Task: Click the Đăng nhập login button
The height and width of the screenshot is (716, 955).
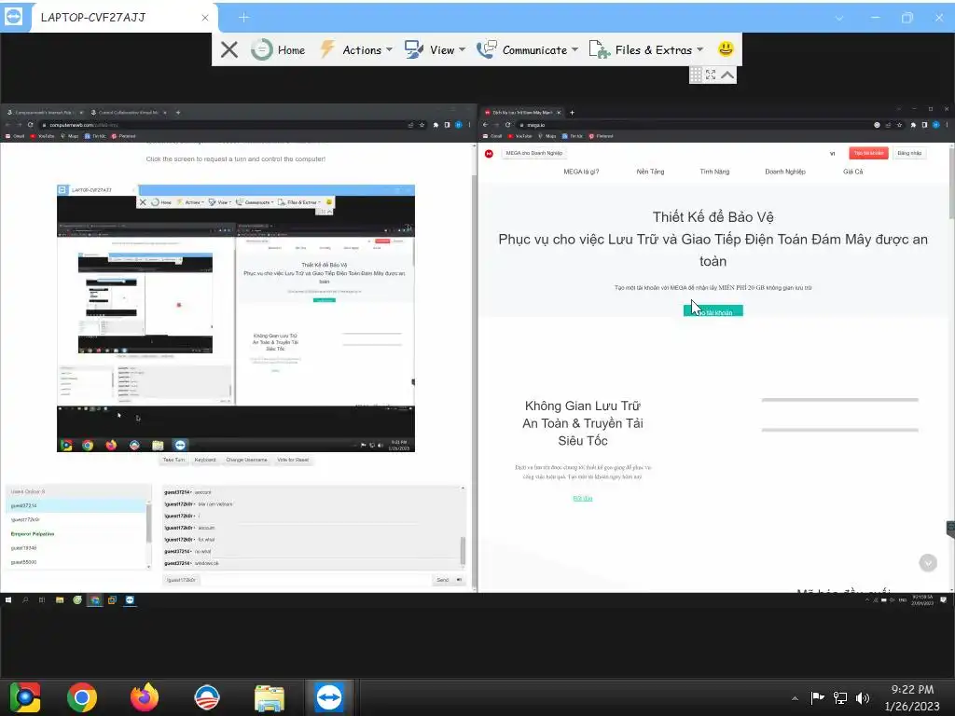Action: (909, 154)
